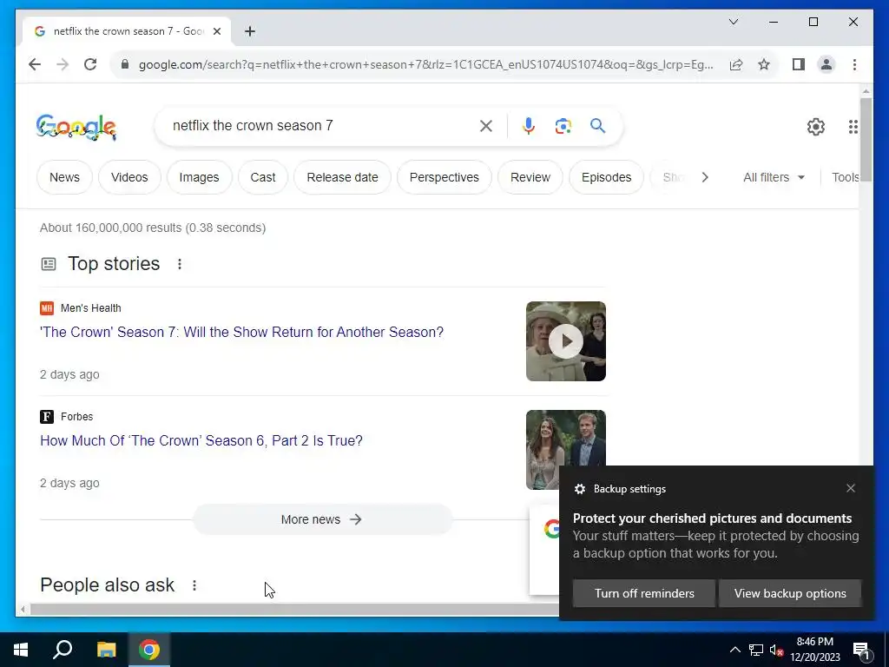Click the browser forward arrow

pyautogui.click(x=63, y=64)
